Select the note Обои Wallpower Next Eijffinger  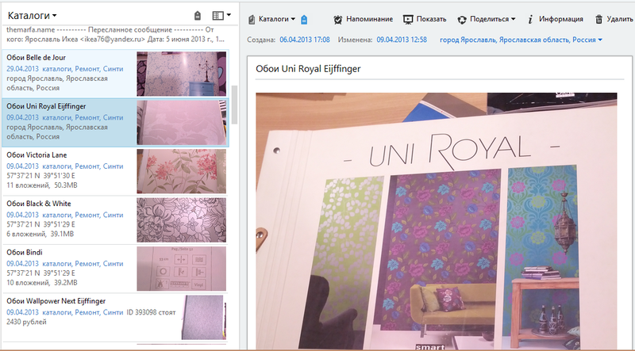[115, 318]
